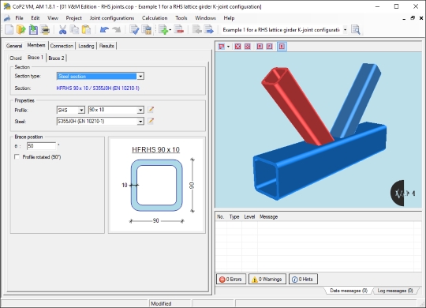Open the Windows menu
The height and width of the screenshot is (308, 426).
click(x=205, y=18)
